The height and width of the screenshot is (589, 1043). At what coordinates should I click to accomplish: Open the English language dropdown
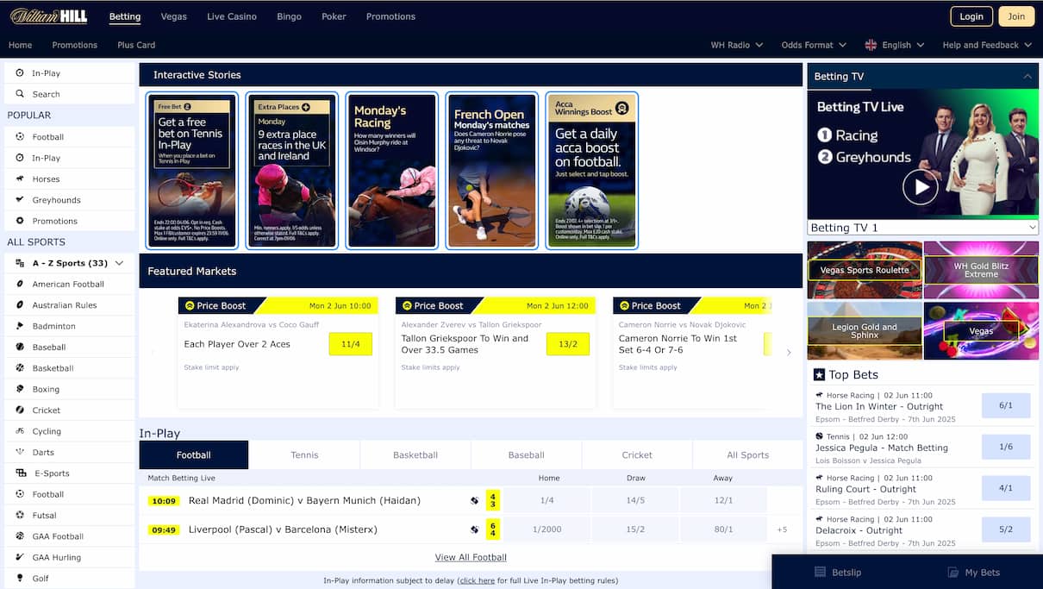pyautogui.click(x=895, y=45)
